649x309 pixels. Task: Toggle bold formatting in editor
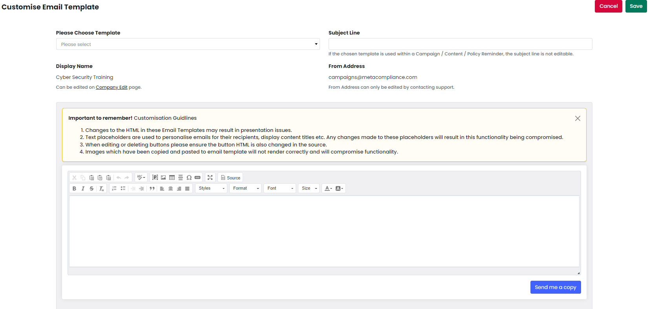[x=74, y=188]
